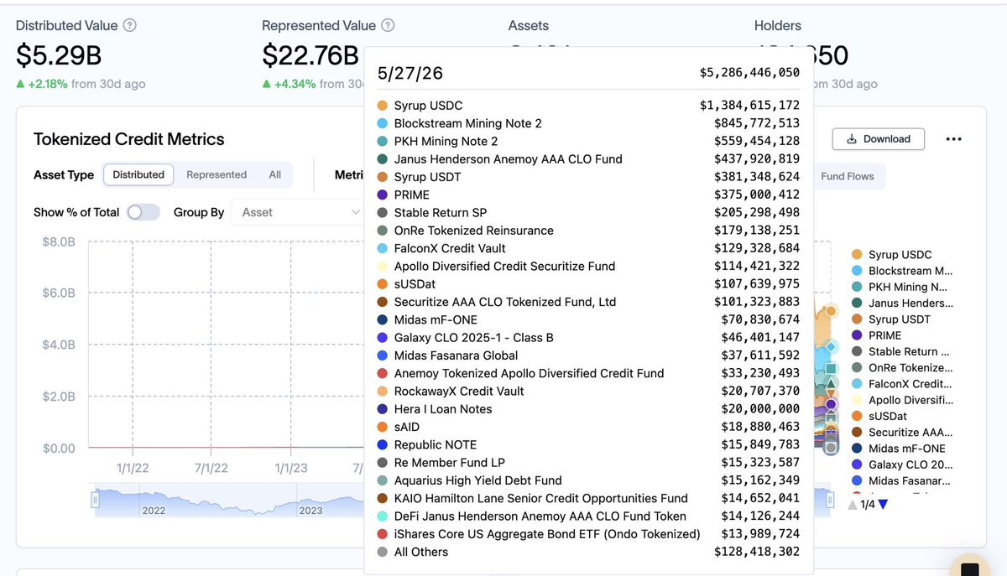Open the Group By Asset dropdown
Screen dimensions: 1007x576
point(299,212)
